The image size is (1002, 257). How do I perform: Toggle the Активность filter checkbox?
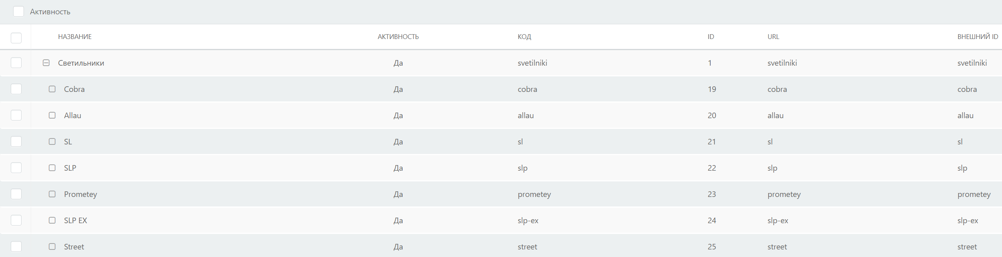(18, 12)
